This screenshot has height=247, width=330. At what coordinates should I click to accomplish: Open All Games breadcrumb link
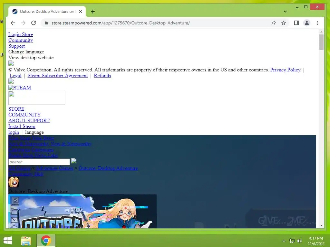pos(20,168)
